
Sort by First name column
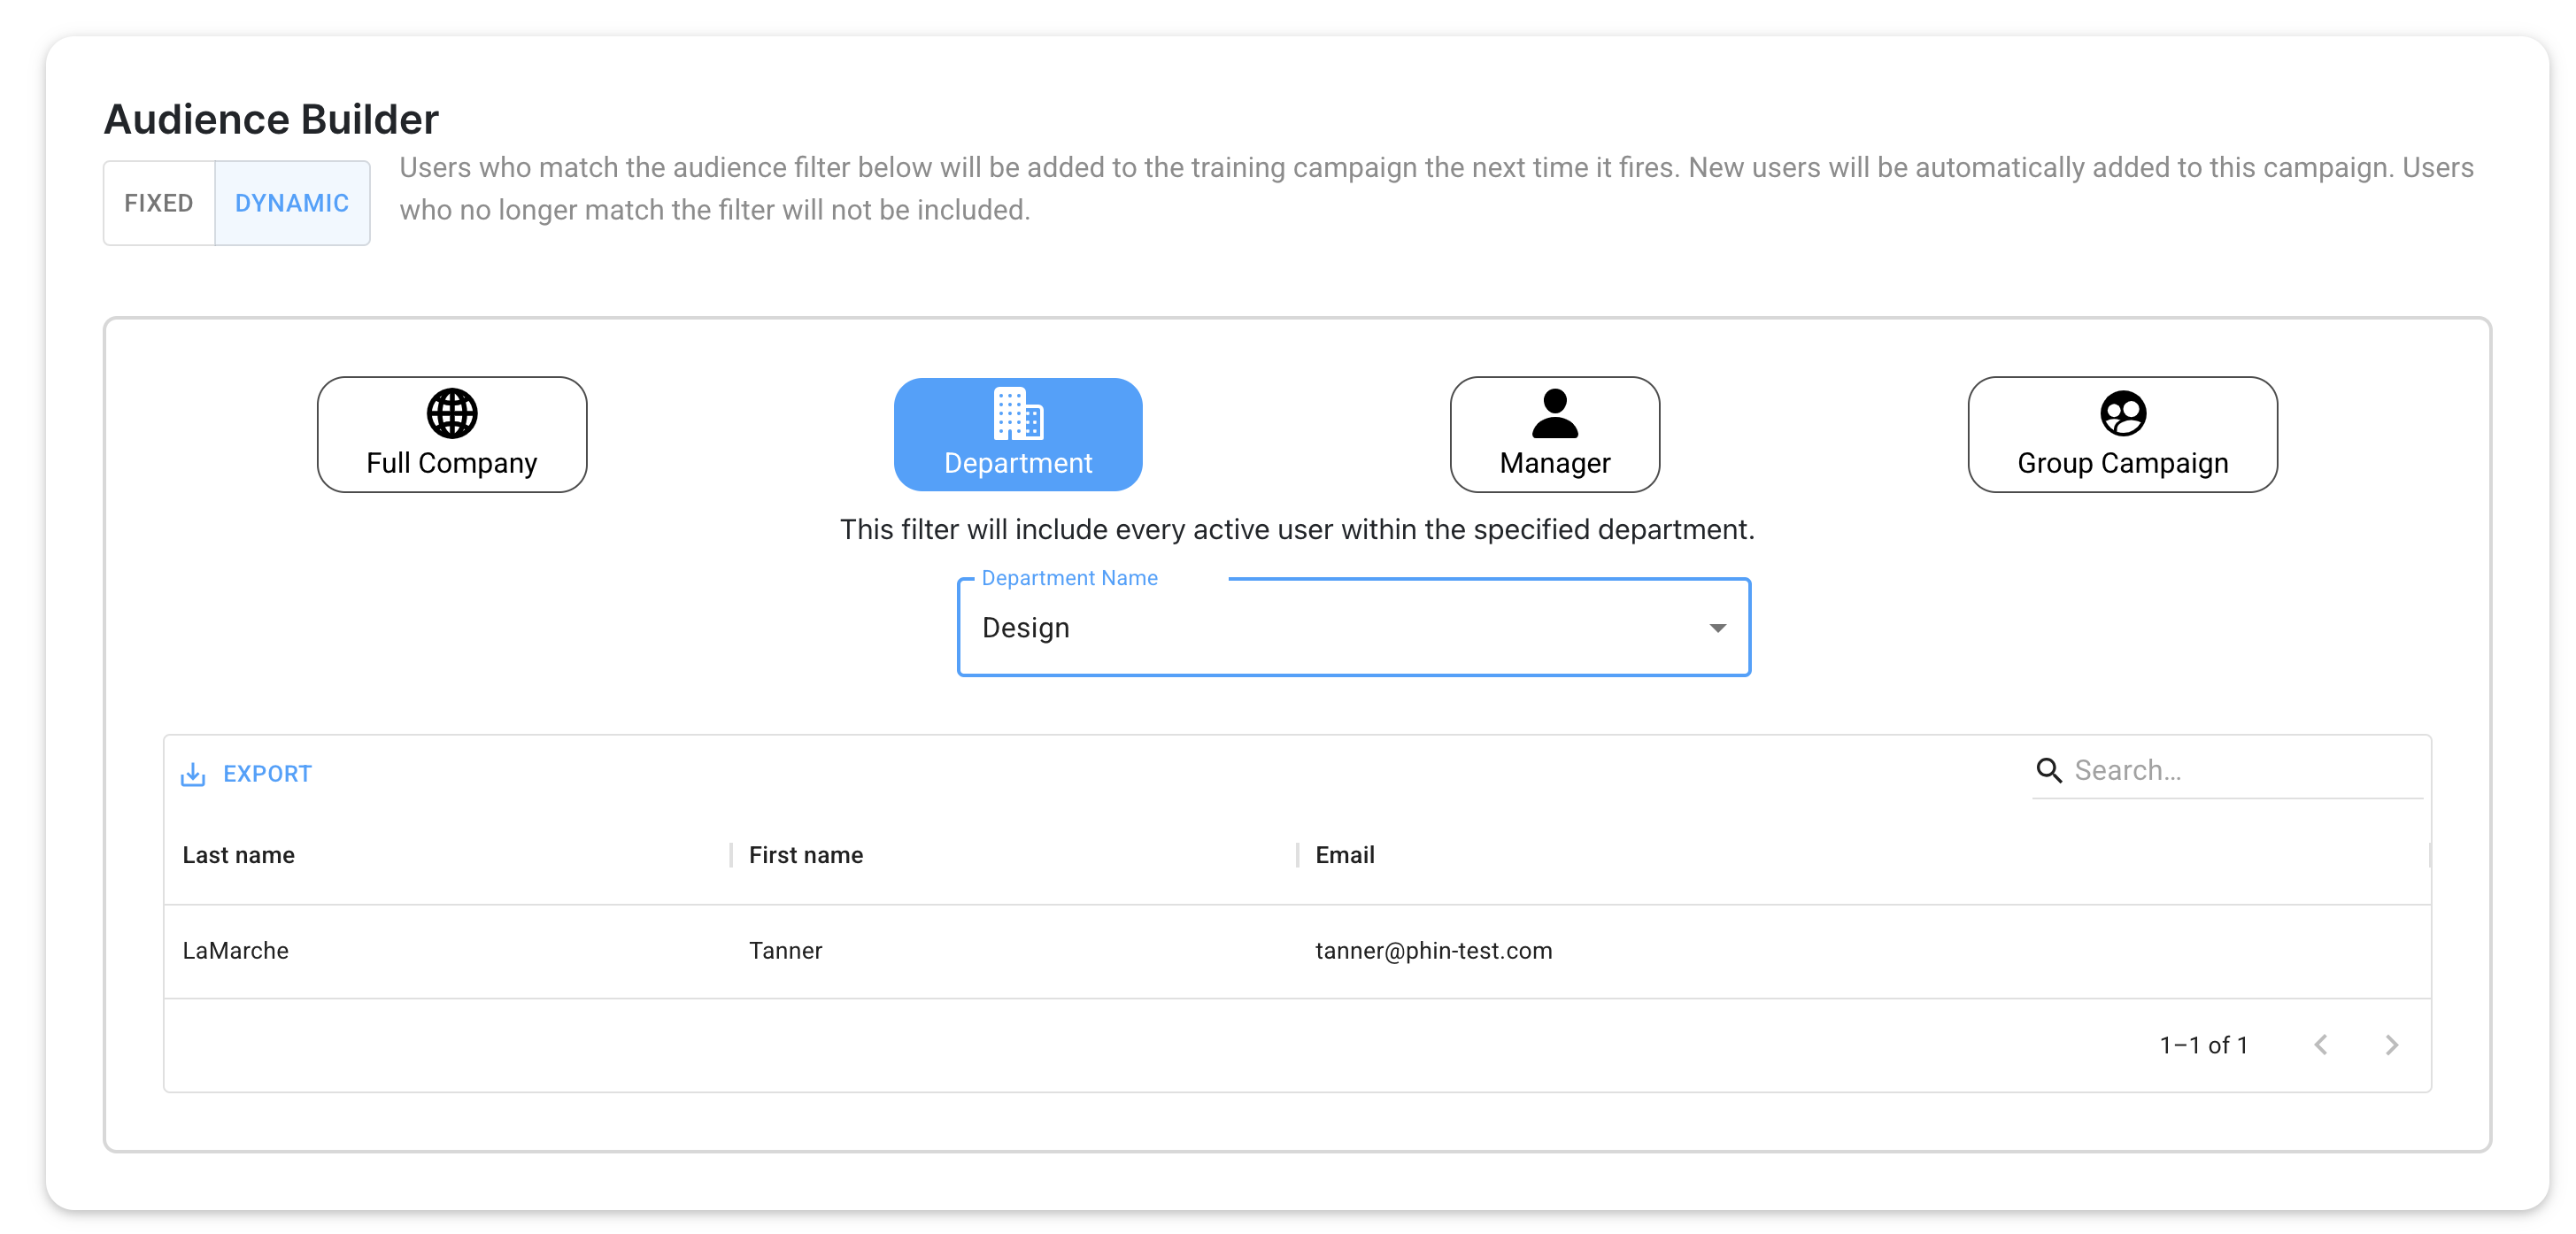806,855
